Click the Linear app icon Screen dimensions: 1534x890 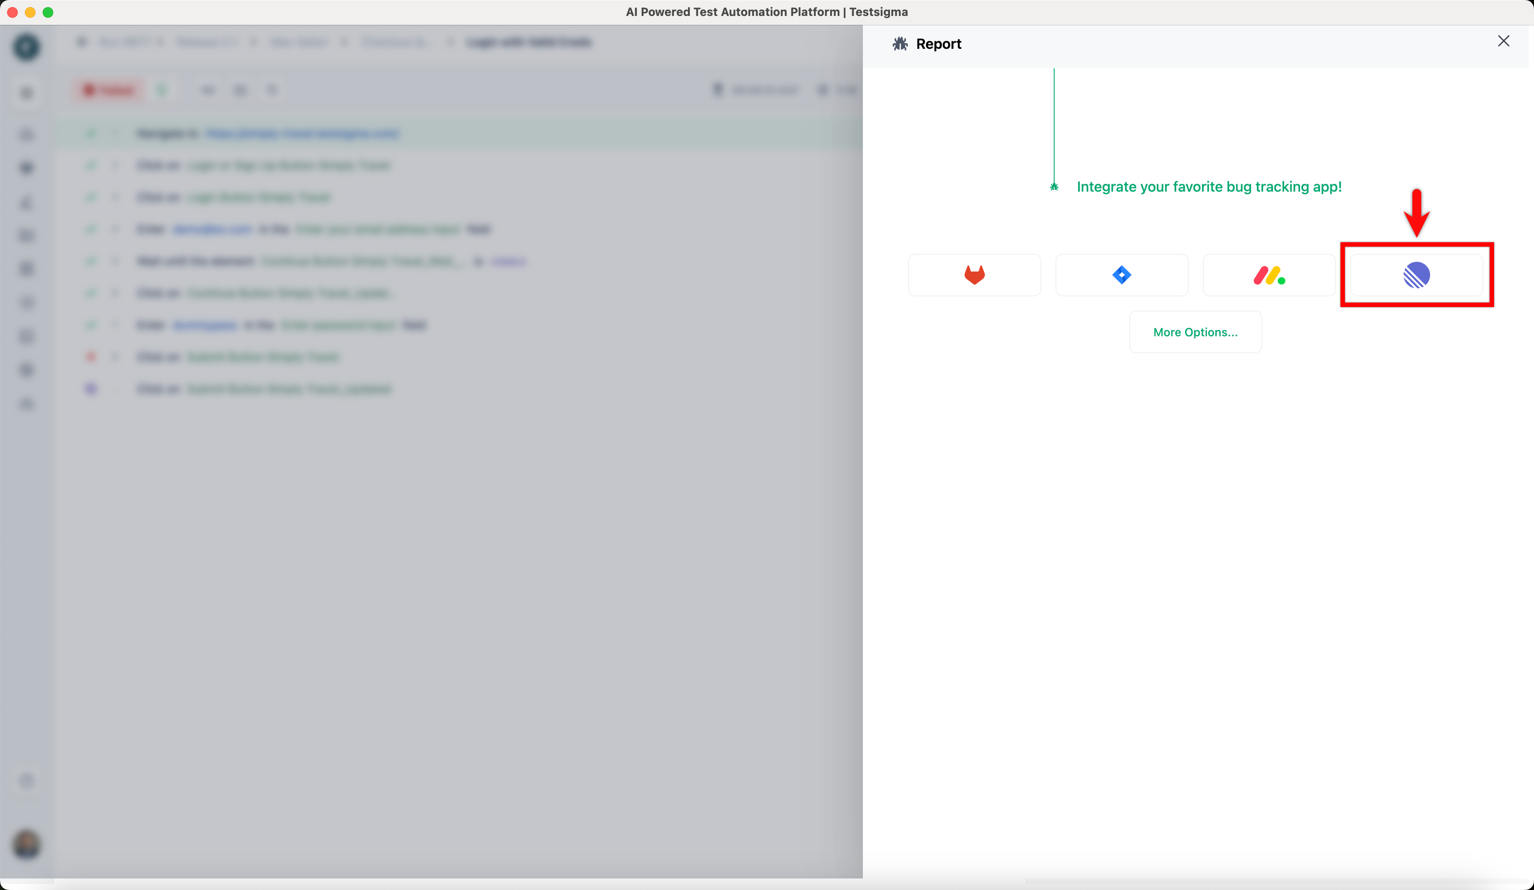click(x=1416, y=275)
